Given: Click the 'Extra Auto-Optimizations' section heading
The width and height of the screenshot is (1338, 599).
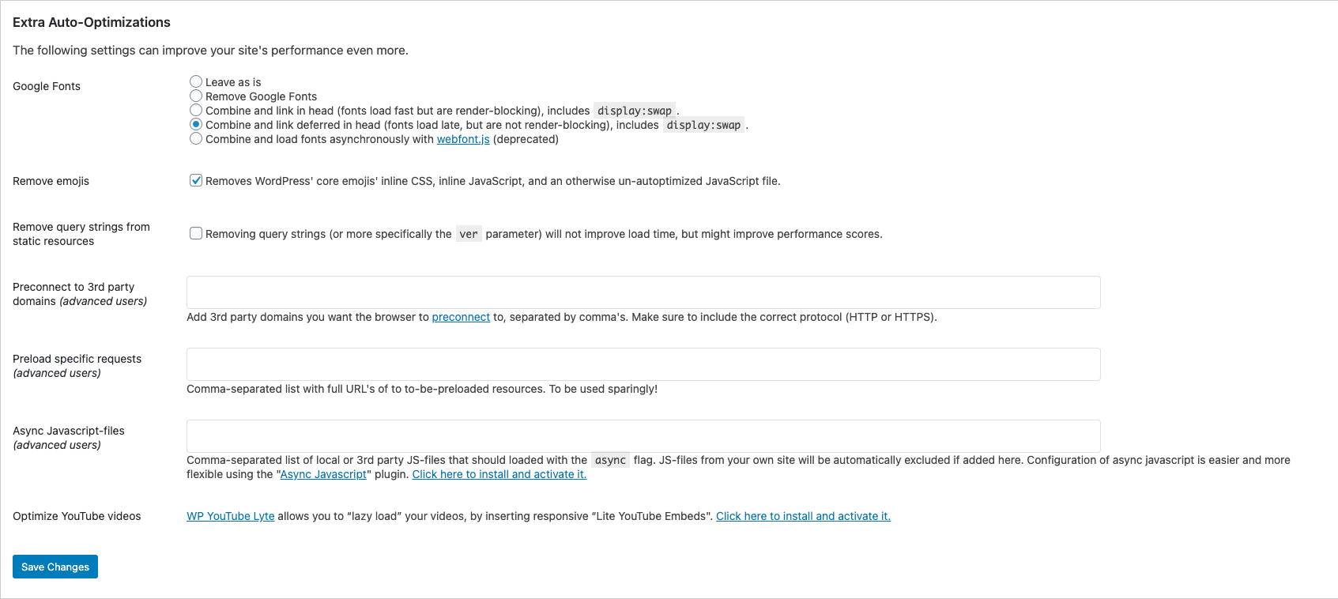Looking at the screenshot, I should (x=92, y=22).
